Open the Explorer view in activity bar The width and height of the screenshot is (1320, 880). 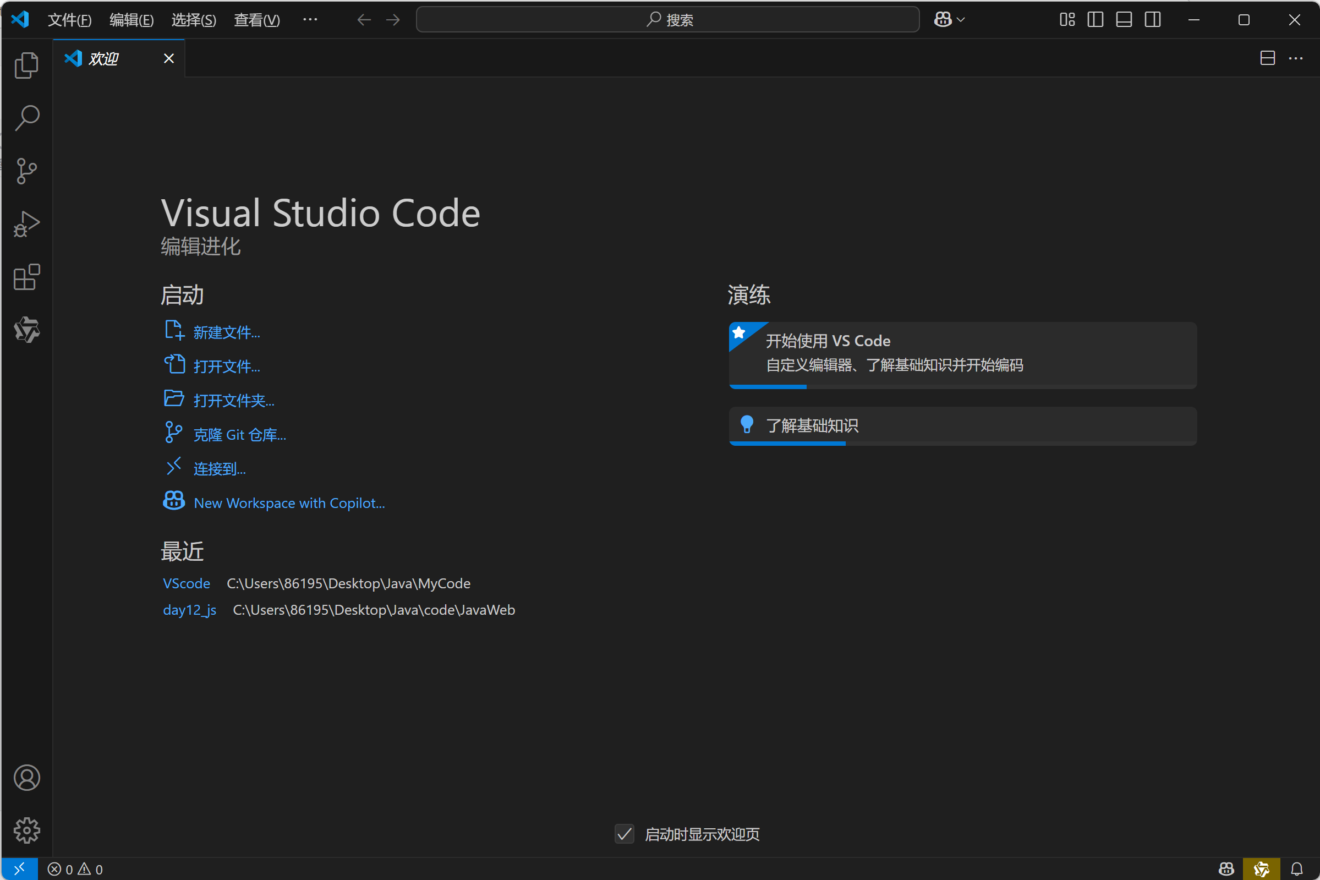click(26, 65)
